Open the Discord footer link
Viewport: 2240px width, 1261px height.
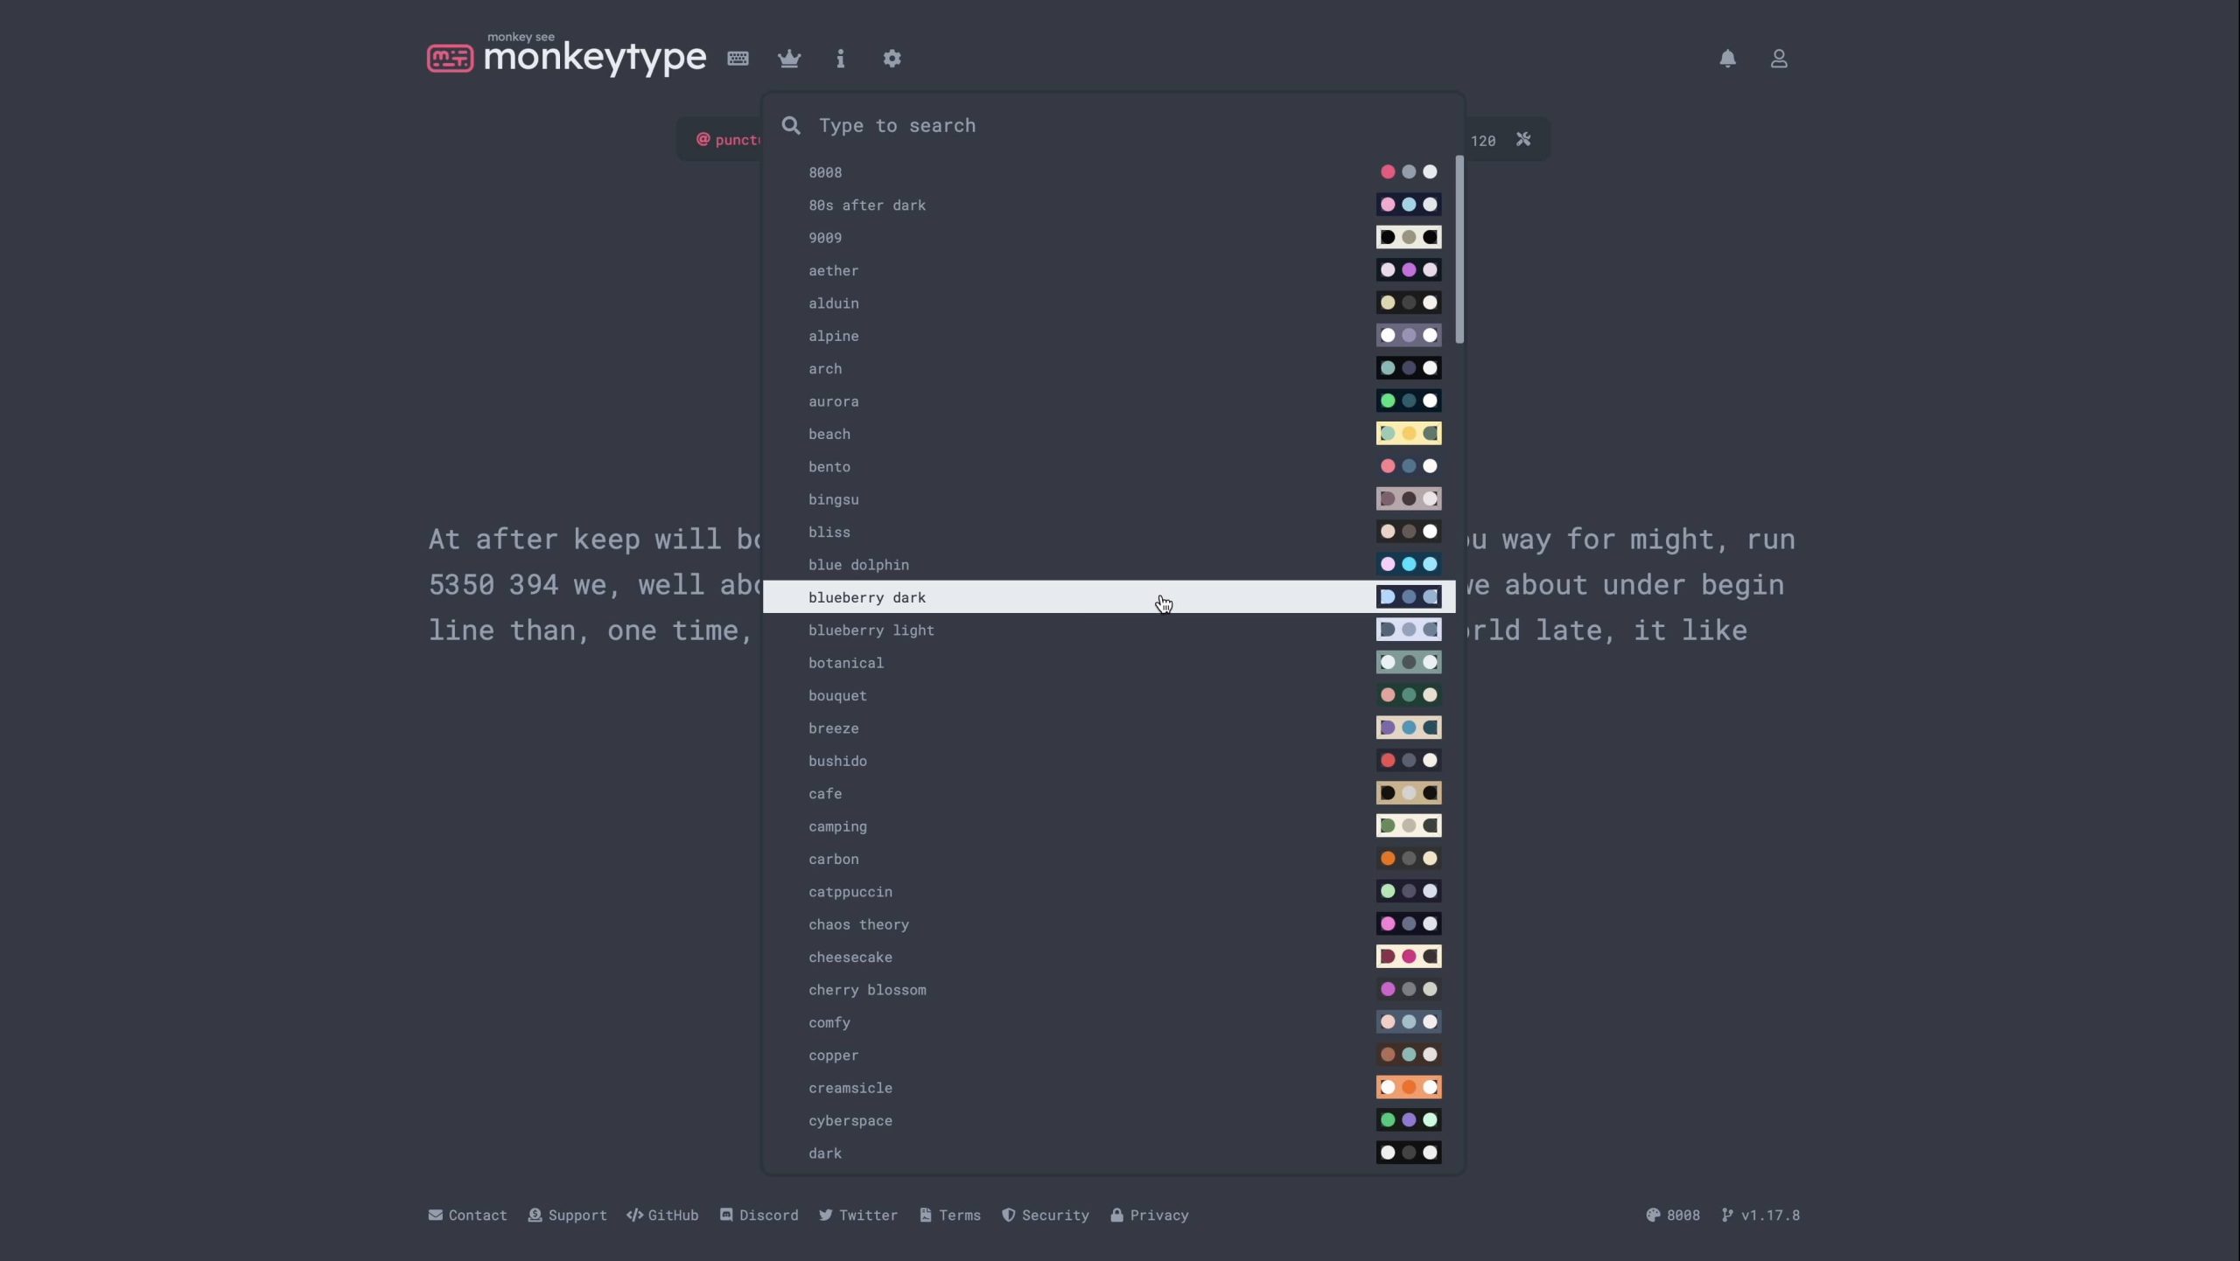tap(759, 1216)
